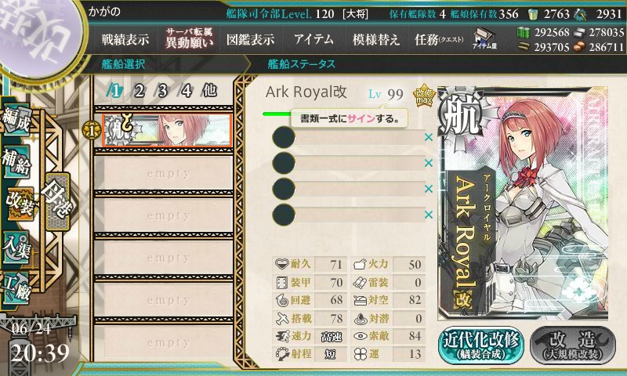Open 図鑑表示 encyclopedia menu
The height and width of the screenshot is (376, 627).
coord(250,39)
